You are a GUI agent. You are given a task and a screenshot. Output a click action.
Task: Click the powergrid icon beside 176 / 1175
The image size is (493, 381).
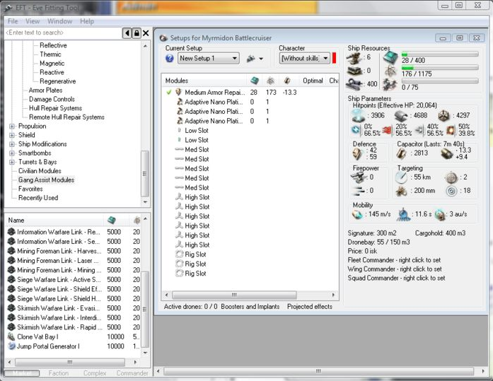point(390,71)
